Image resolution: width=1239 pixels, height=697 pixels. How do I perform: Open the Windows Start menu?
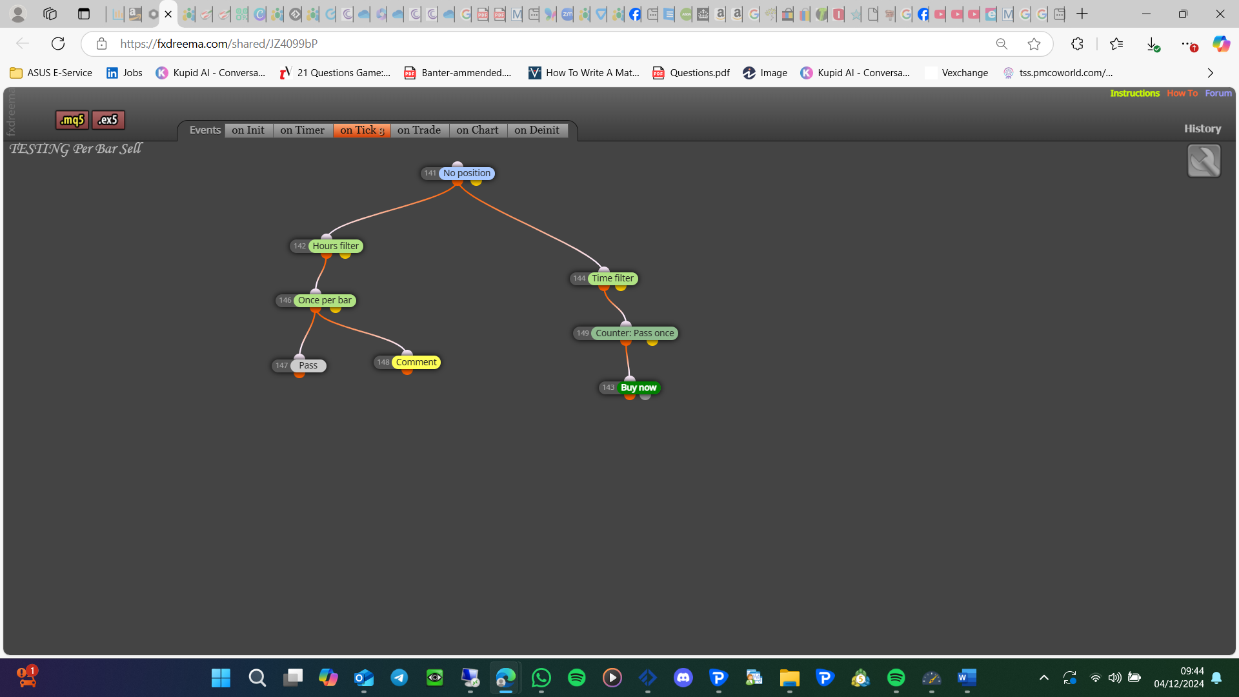tap(221, 678)
